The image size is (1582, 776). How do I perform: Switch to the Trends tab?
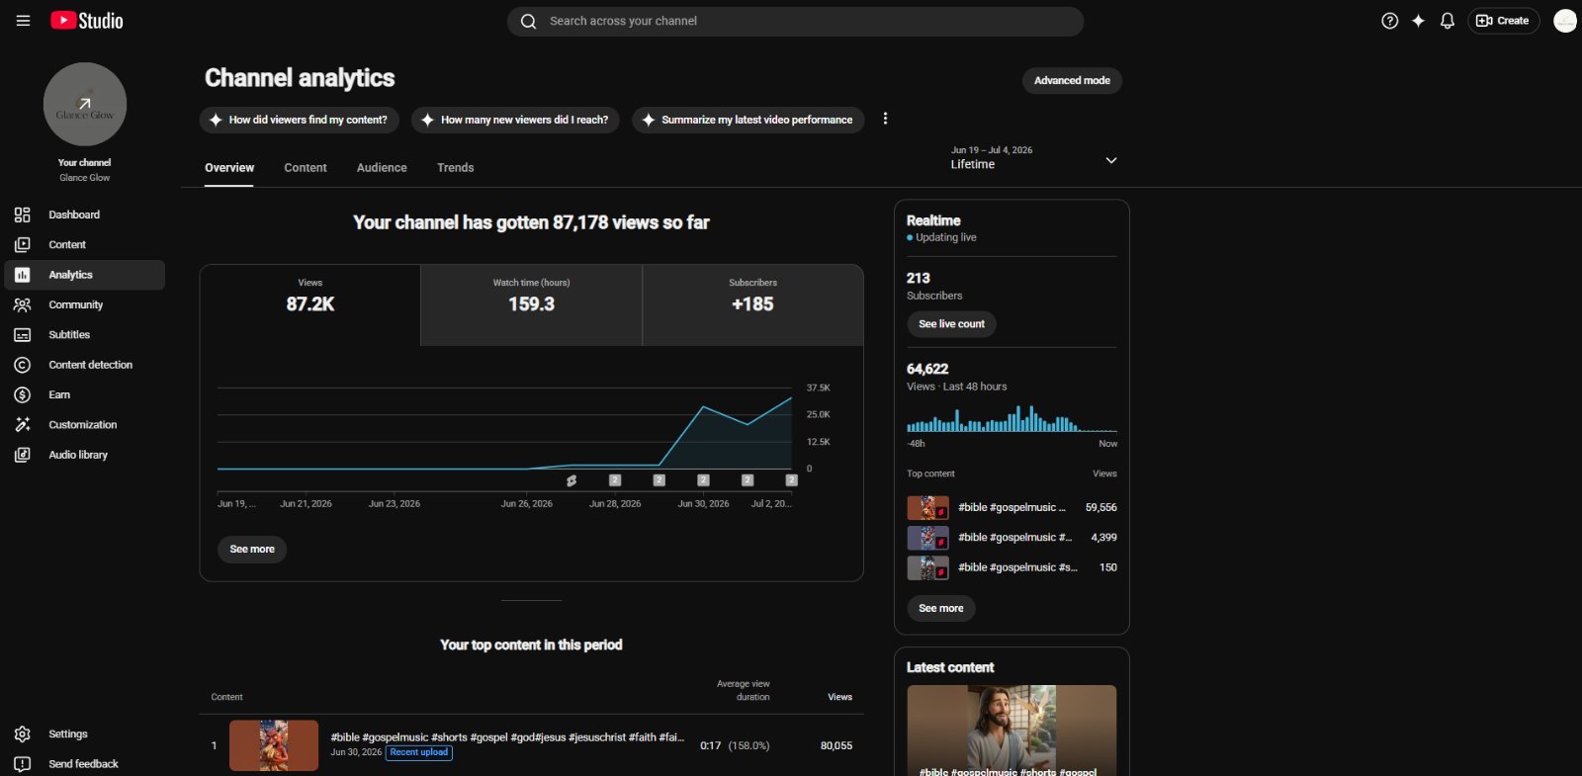point(456,168)
